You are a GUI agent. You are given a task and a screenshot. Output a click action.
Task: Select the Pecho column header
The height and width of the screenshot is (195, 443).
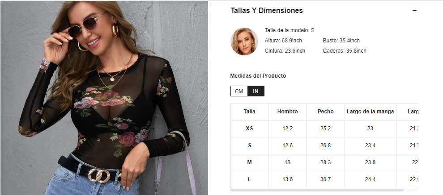click(x=325, y=112)
